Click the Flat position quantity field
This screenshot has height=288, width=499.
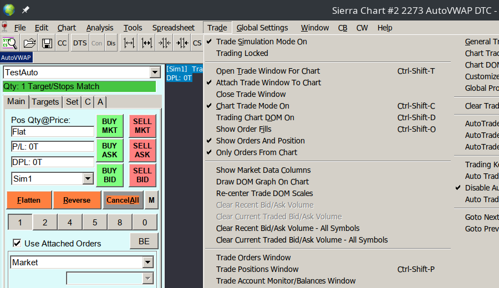53,132
